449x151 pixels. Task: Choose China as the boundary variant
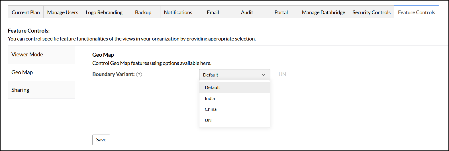[211, 109]
